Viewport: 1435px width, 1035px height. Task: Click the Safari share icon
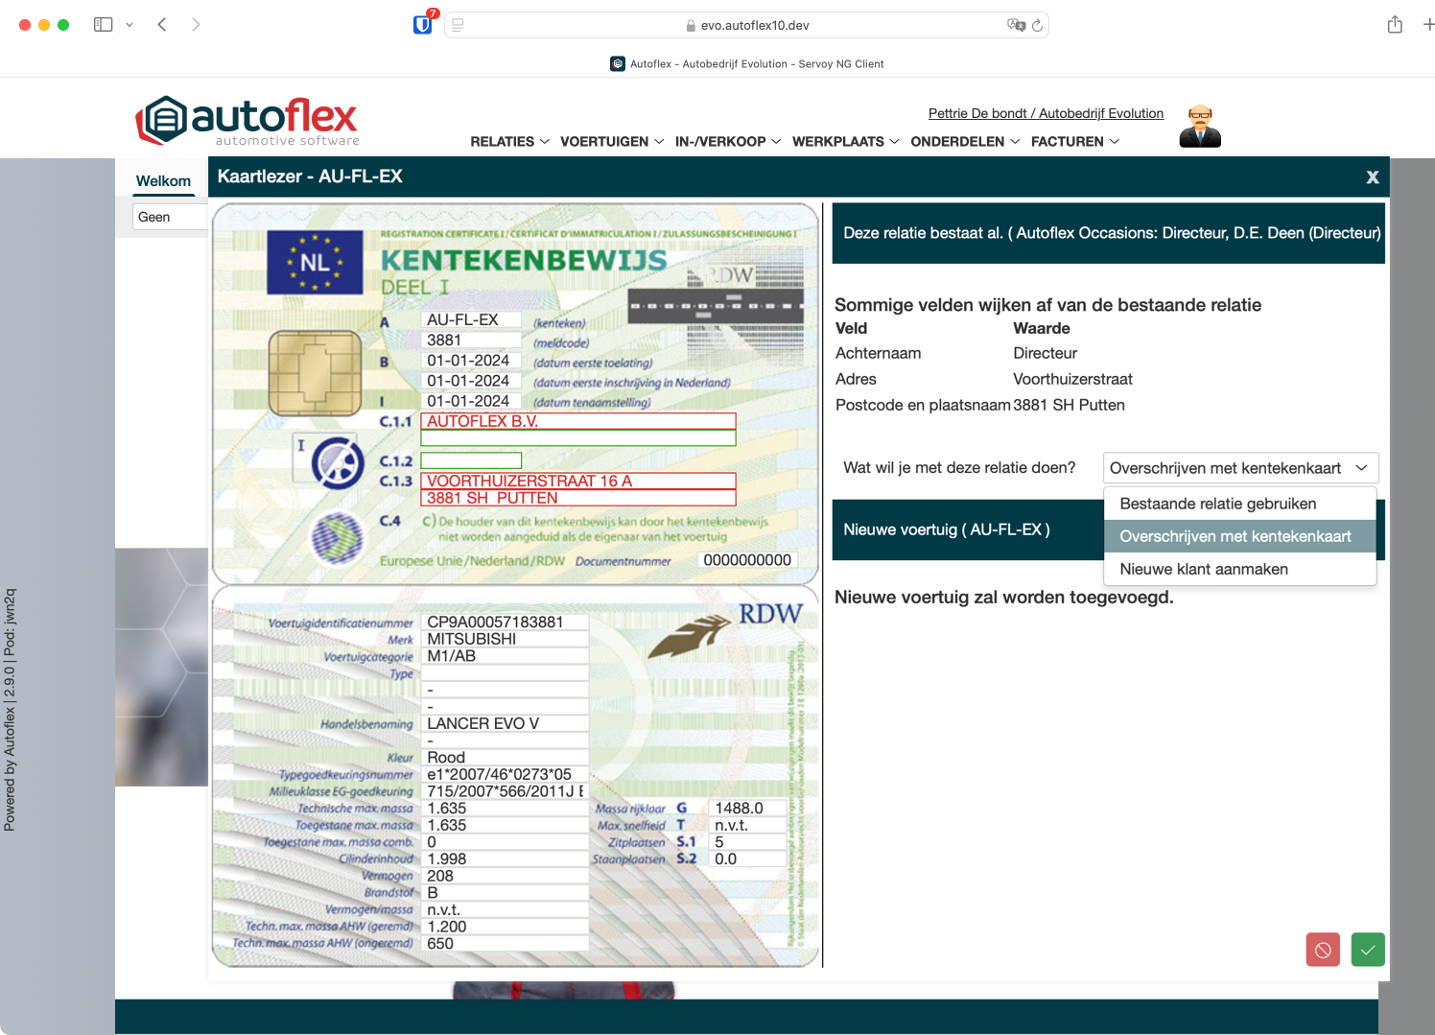(1394, 25)
